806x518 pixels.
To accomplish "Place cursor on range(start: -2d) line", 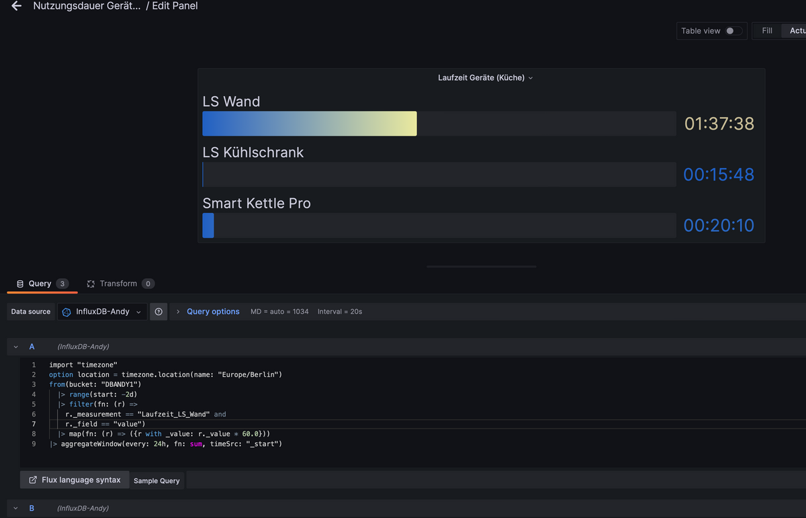I will [x=97, y=394].
